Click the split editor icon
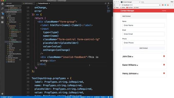174x98 pixels. click(108, 4)
